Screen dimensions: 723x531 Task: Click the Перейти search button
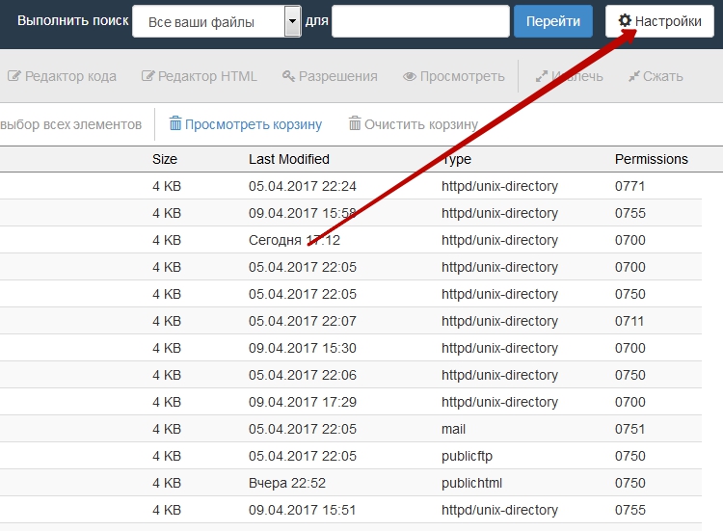pyautogui.click(x=553, y=21)
